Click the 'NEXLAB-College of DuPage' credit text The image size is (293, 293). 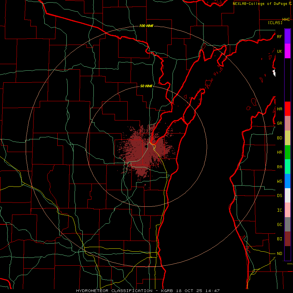coord(260,4)
